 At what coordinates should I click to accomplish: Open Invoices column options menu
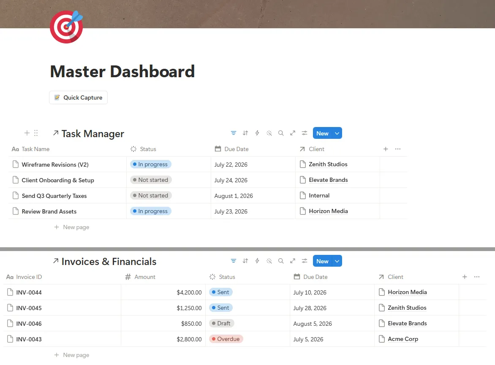(477, 277)
